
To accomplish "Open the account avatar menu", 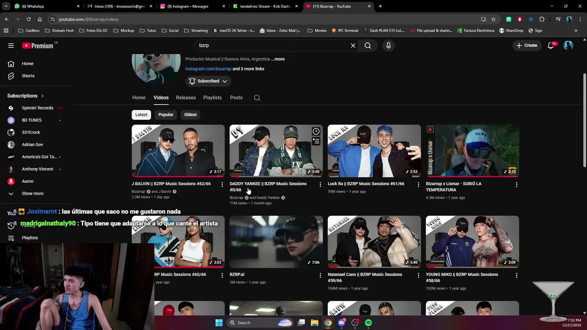I will click(x=569, y=45).
